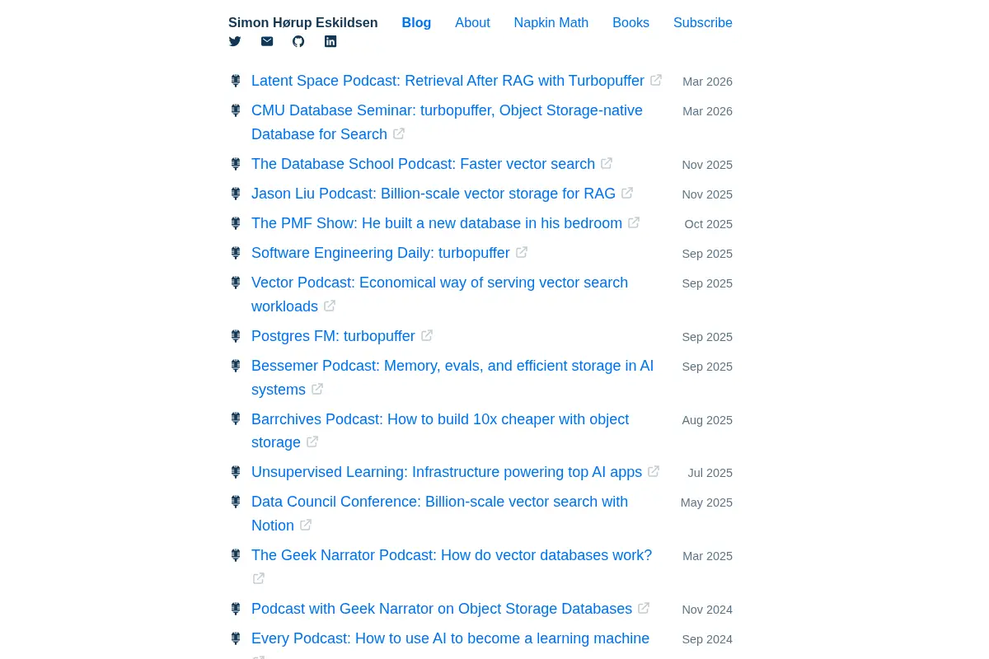Open the About page
Viewport: 989px width, 659px height.
point(472,22)
